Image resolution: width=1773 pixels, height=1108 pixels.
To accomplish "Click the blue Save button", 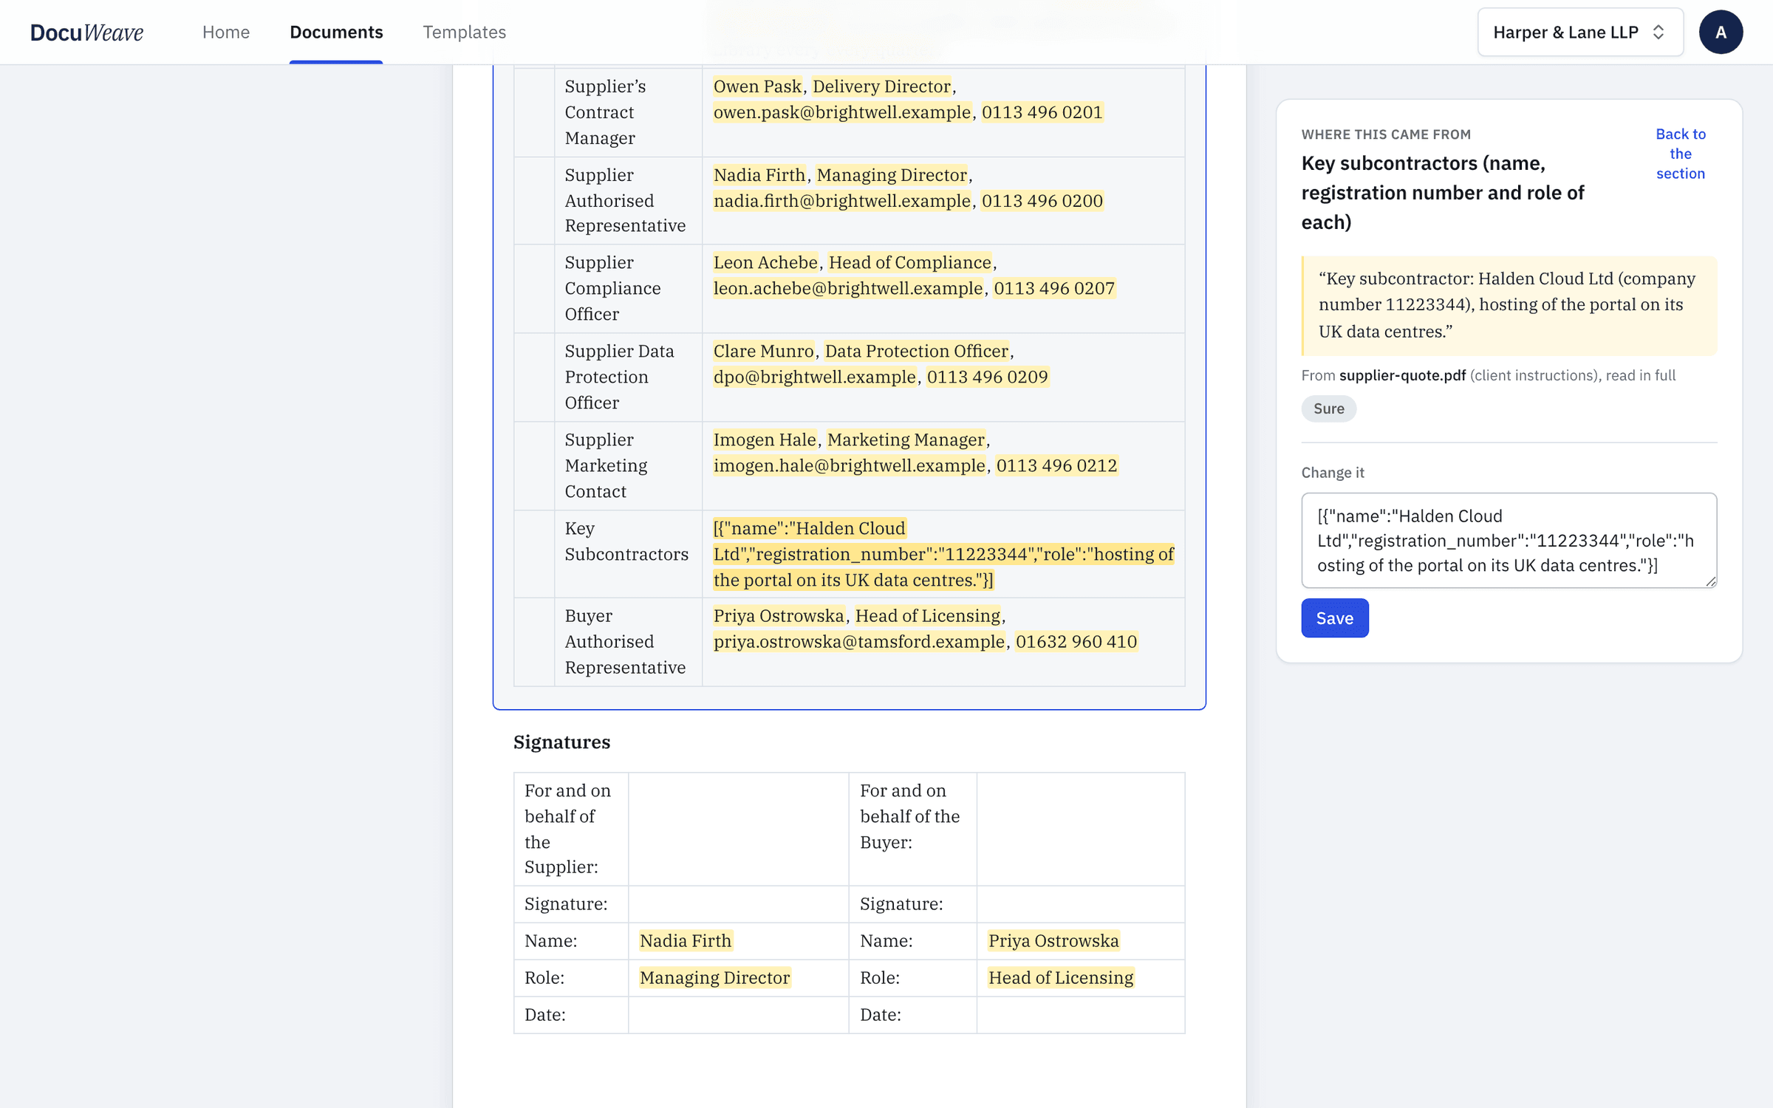I will click(1334, 618).
